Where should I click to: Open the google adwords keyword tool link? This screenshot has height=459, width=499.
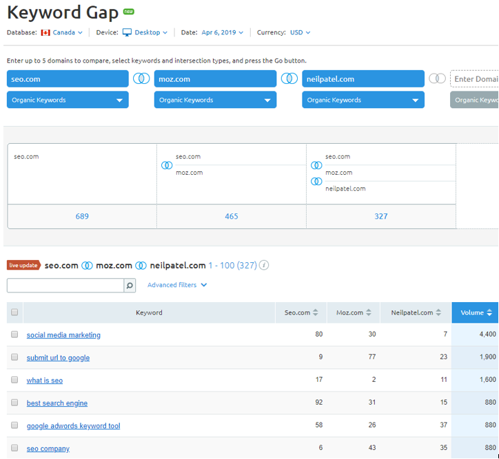(x=74, y=426)
